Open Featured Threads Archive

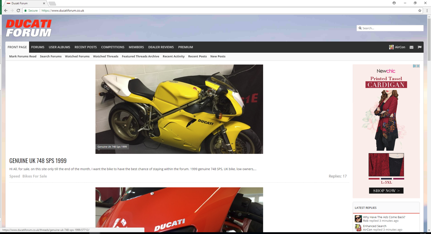point(140,56)
